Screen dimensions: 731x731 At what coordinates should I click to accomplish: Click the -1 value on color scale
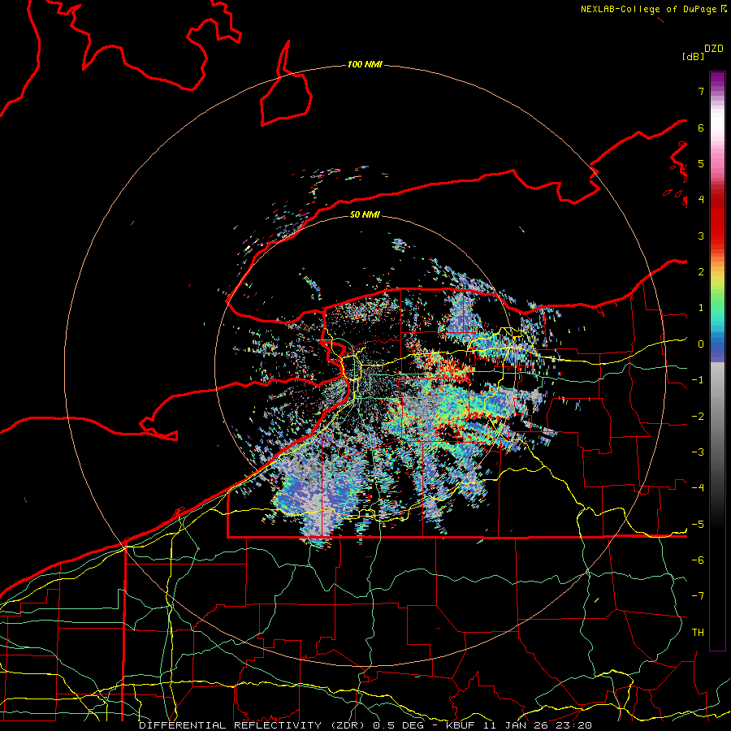[698, 380]
